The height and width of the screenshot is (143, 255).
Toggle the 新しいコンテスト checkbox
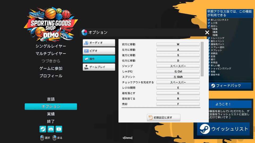click(x=209, y=20)
